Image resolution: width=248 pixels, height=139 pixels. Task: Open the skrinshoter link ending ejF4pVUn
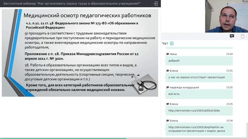194,127
